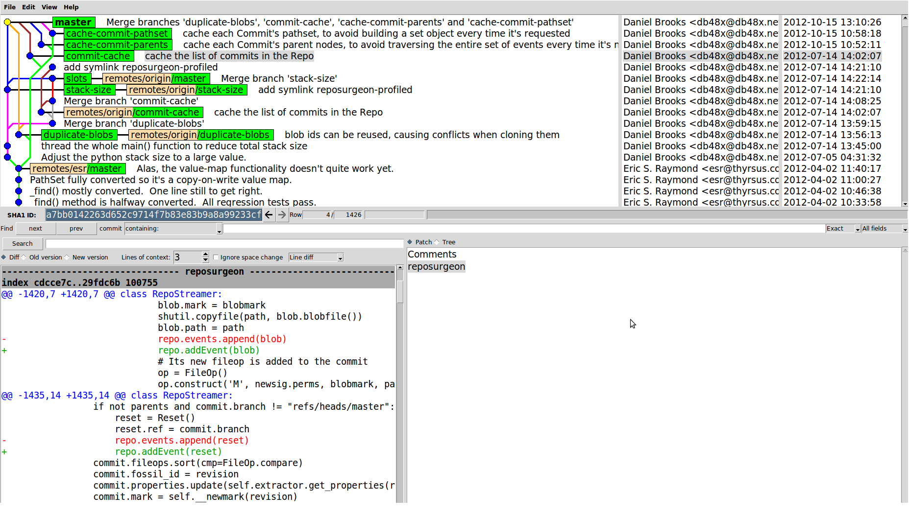
Task: Click commit node of 'add symlink reposurgeon-profiled' row
Action: point(52,67)
